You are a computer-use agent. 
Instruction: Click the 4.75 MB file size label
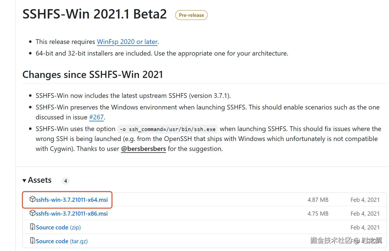(x=318, y=213)
